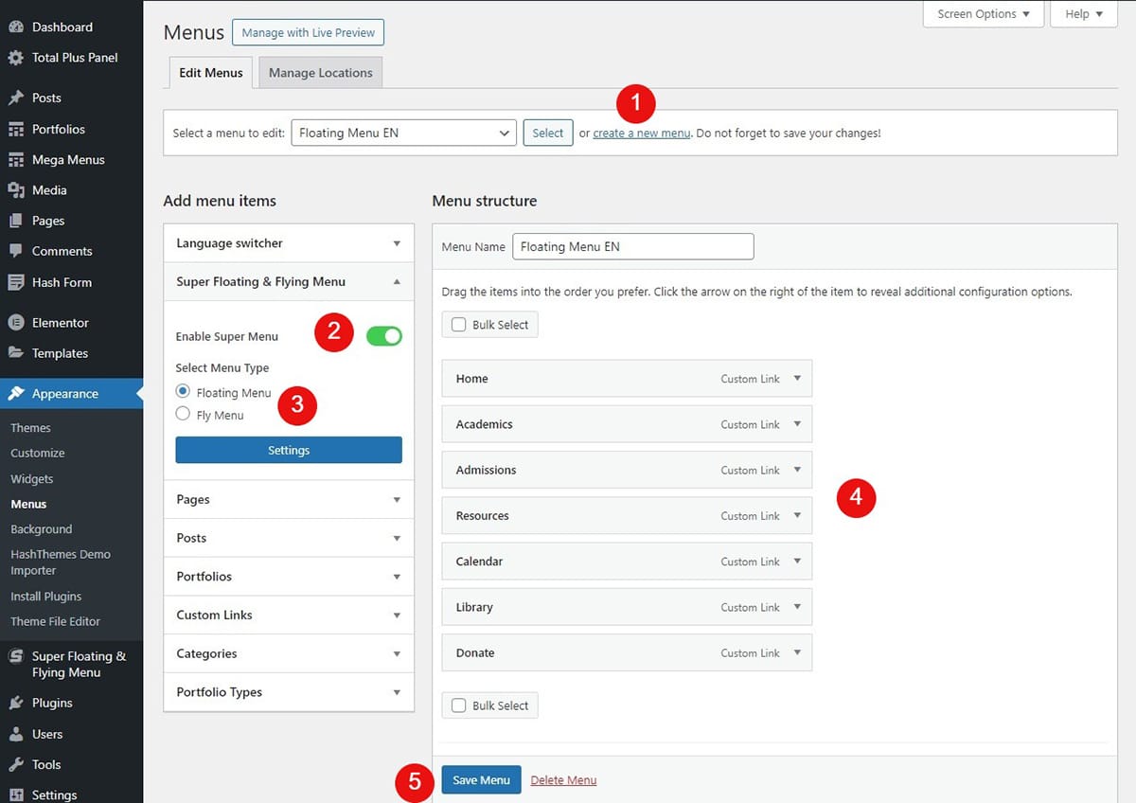
Task: Open HashThemes Demo Importer submenu
Action: [61, 562]
